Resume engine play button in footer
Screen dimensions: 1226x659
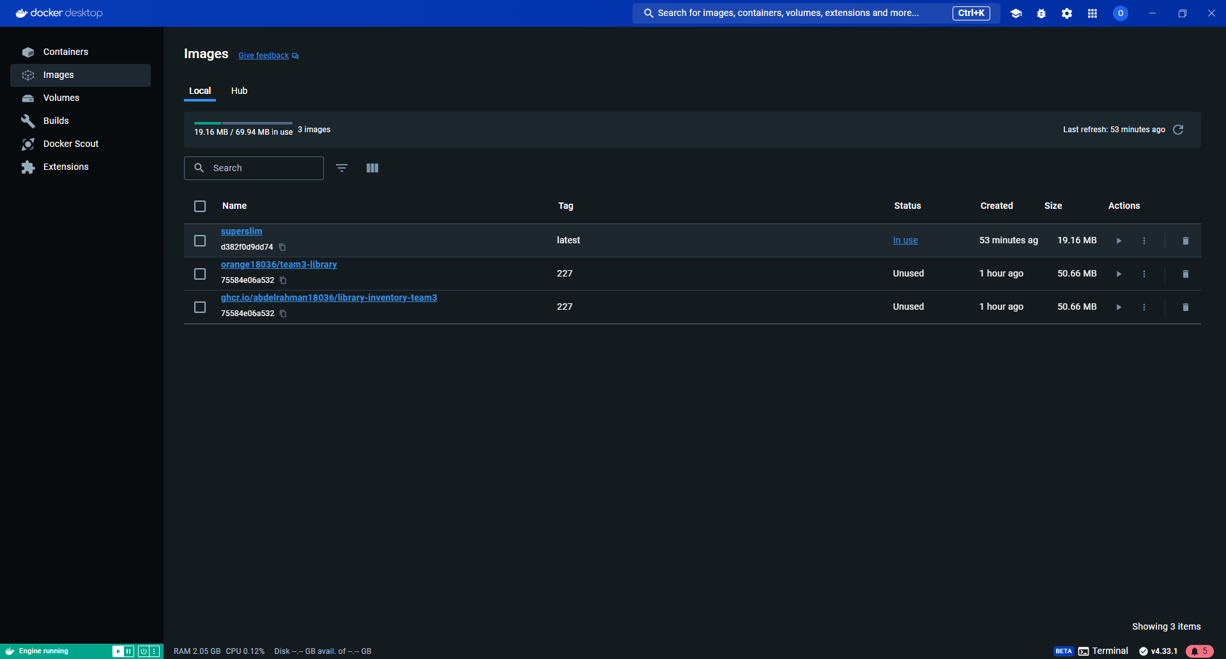tap(118, 651)
